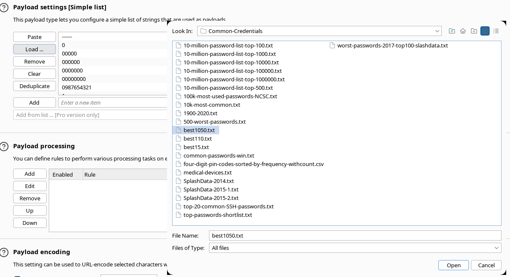The width and height of the screenshot is (510, 277).
Task: Cancel the file dialog
Action: pos(486,265)
